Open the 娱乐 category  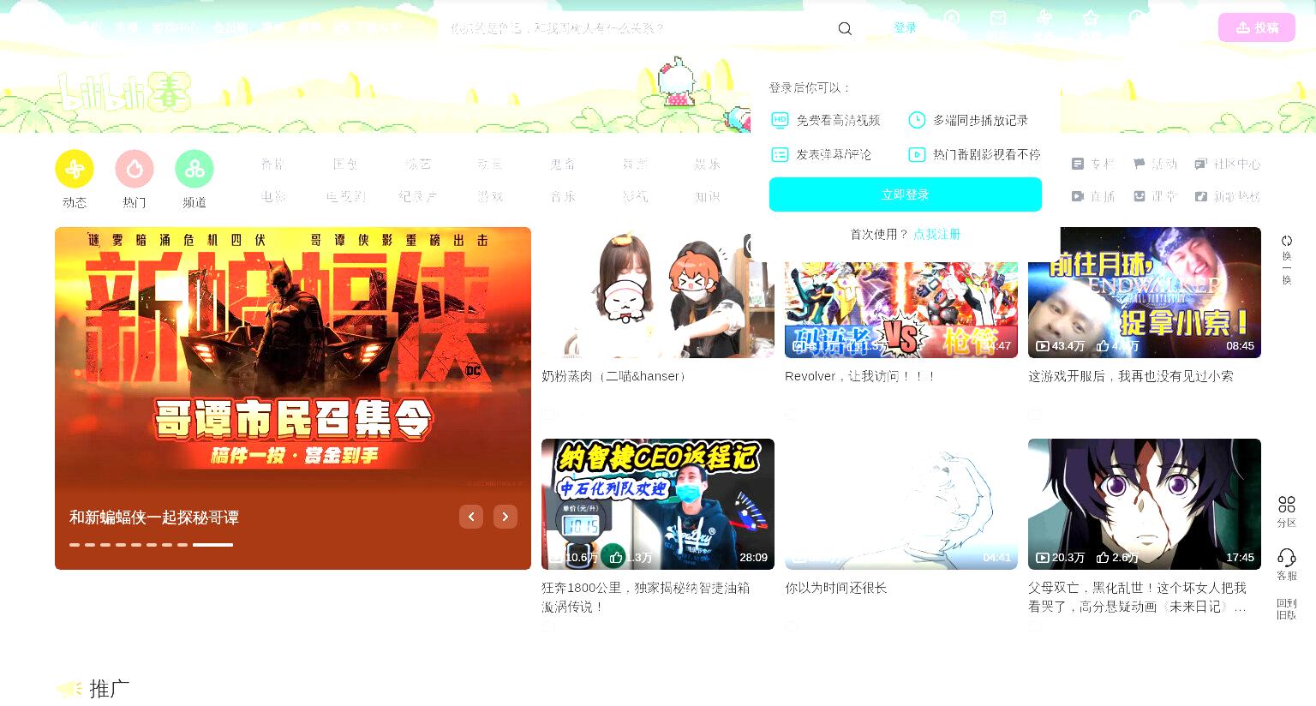[708, 164]
